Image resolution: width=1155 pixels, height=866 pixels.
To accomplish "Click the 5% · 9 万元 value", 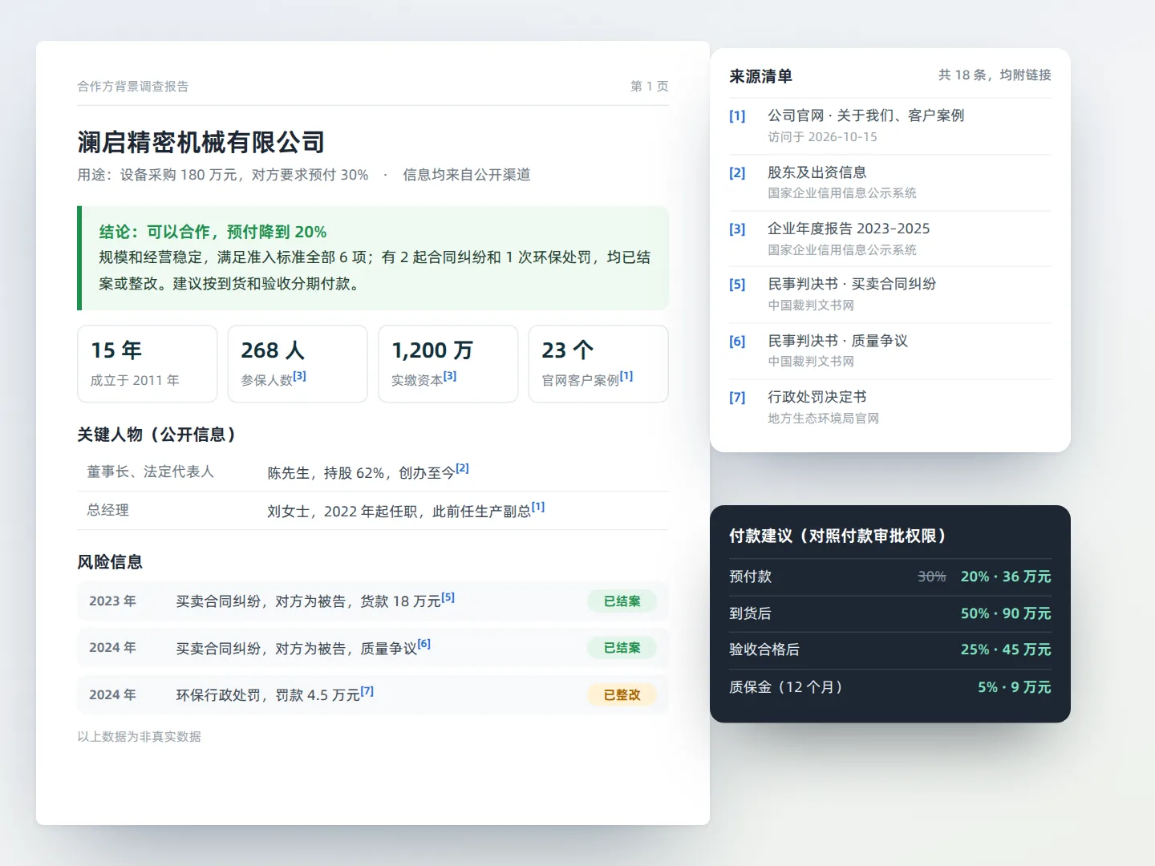I will coord(1015,687).
